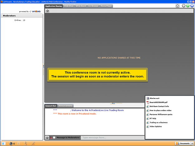Click the red Q question icon
Screen dimensions: 195x146
(51, 138)
